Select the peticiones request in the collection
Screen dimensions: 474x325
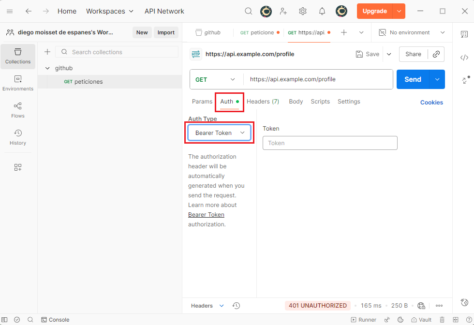point(89,82)
